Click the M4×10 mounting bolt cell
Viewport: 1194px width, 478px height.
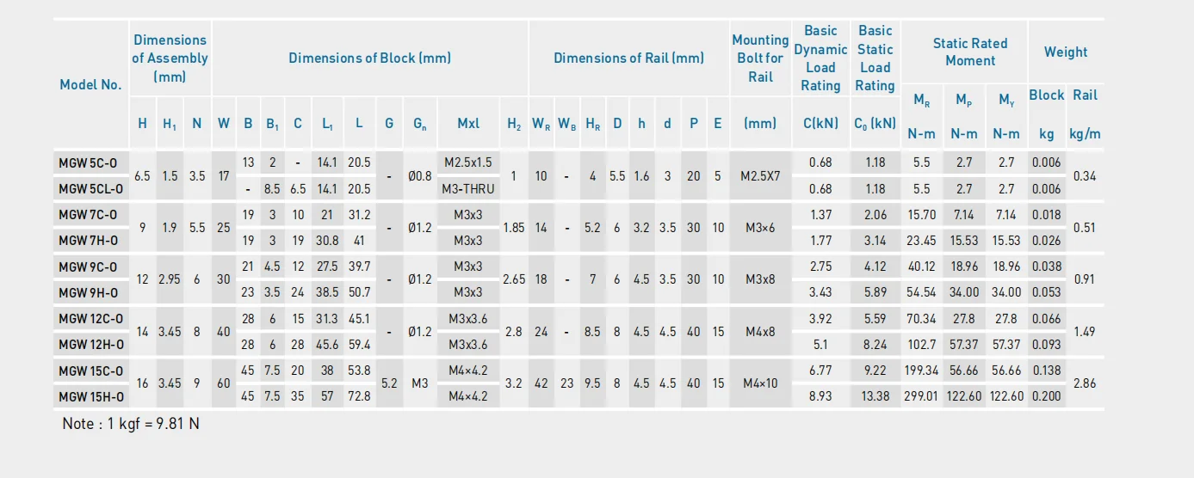[759, 383]
